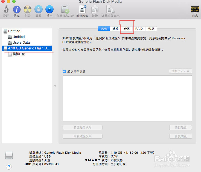Click the 验证磁盘权限 button
Screen dimensions: 201x172
[83, 127]
